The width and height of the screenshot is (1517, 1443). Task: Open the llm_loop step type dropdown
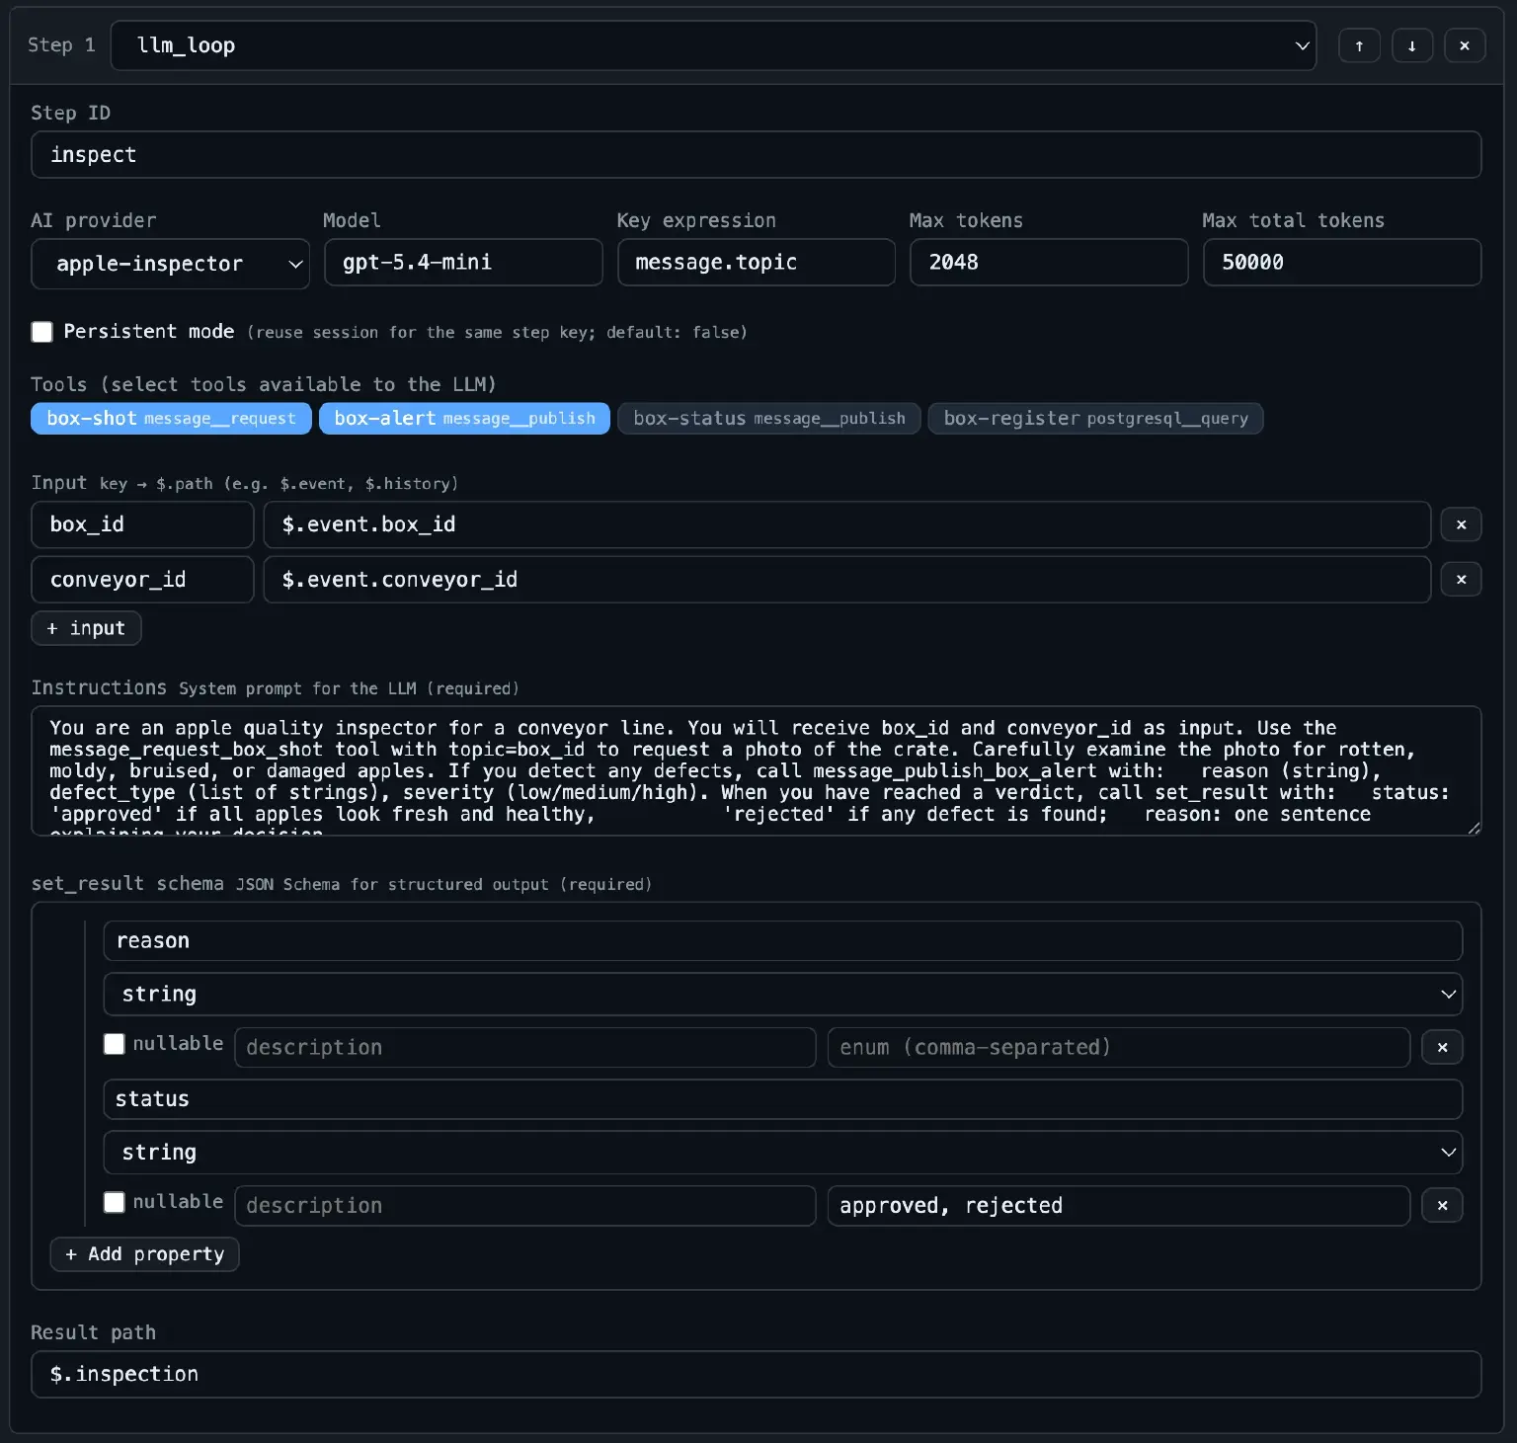pyautogui.click(x=713, y=45)
